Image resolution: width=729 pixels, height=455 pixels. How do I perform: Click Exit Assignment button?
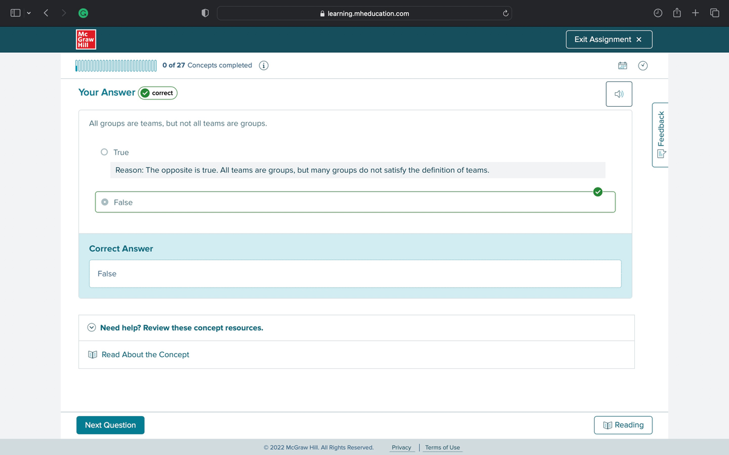(x=609, y=39)
